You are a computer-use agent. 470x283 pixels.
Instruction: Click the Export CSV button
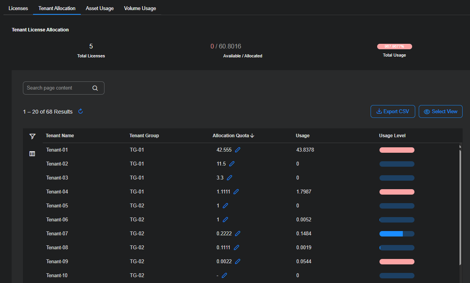(x=393, y=111)
